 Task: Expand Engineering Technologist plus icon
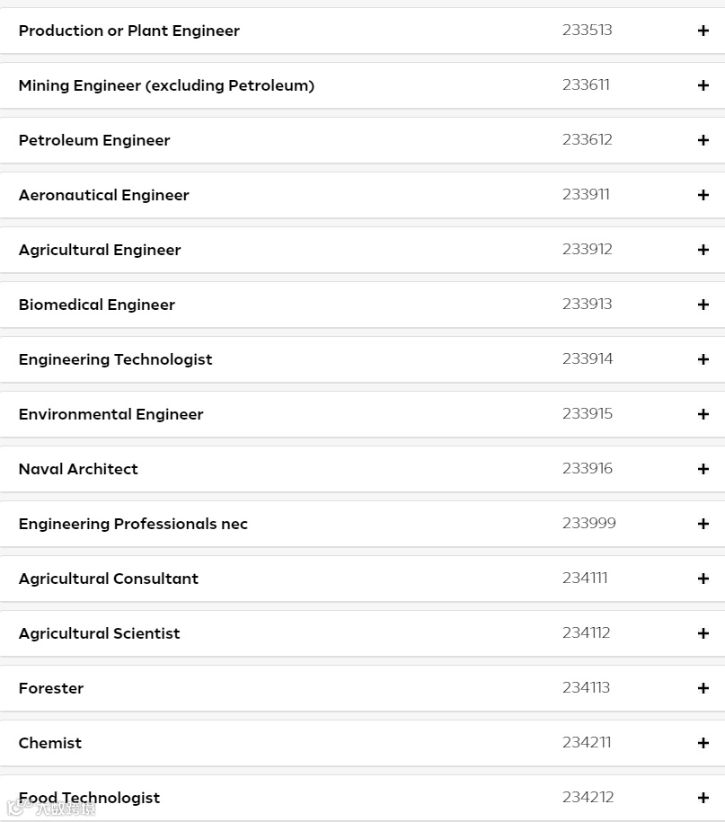pyautogui.click(x=703, y=359)
